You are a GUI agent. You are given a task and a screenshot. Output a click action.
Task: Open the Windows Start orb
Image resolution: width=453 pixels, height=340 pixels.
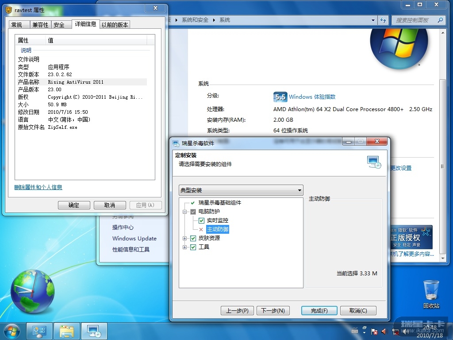coord(12,331)
